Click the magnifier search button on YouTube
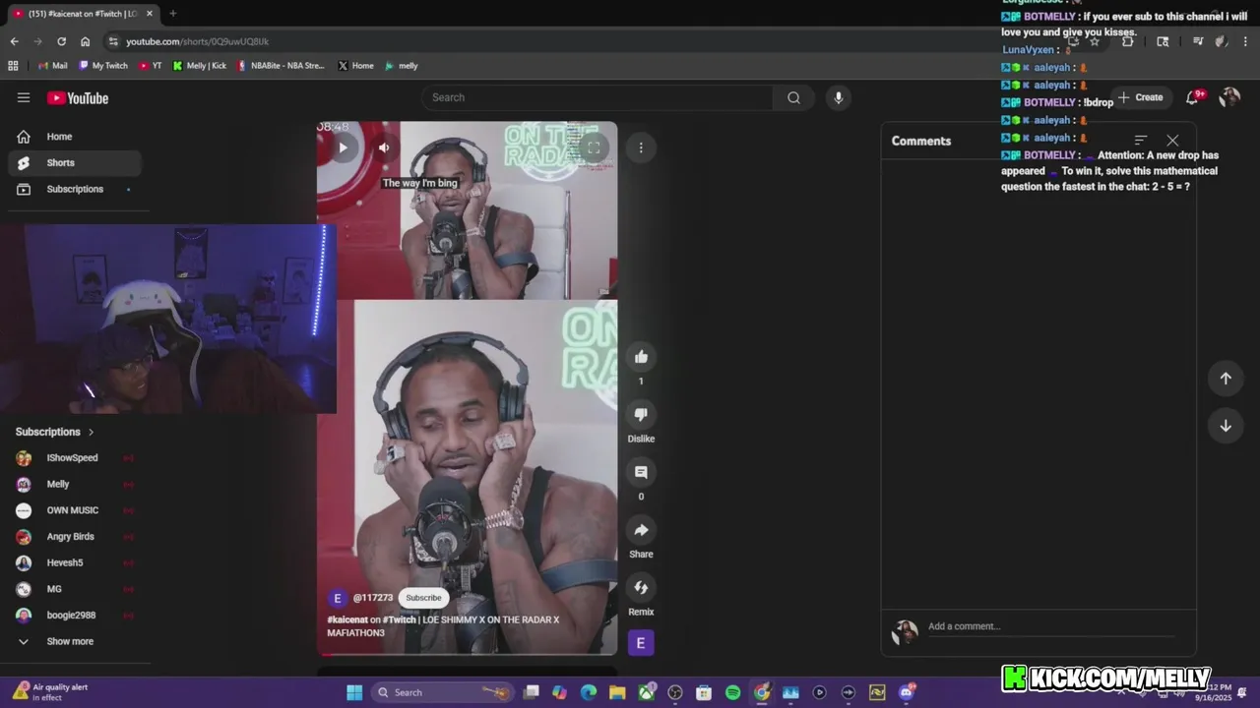The height and width of the screenshot is (708, 1260). point(793,97)
